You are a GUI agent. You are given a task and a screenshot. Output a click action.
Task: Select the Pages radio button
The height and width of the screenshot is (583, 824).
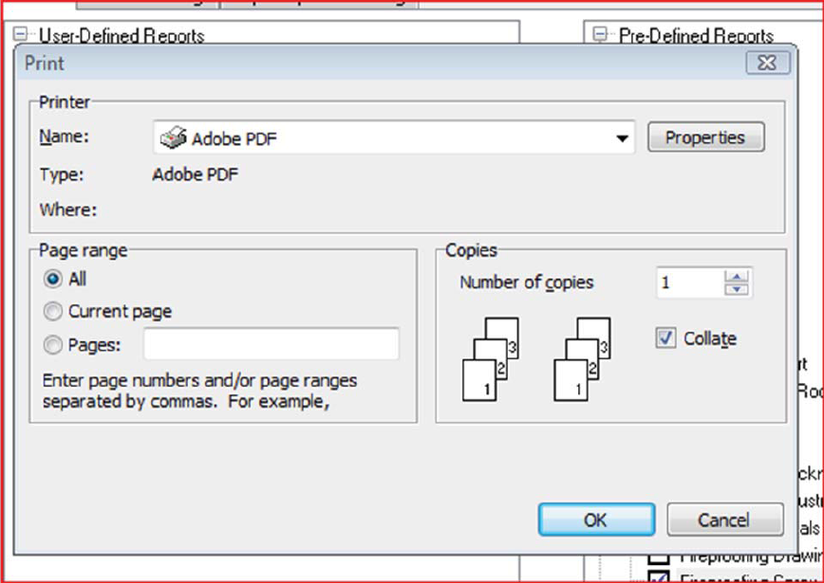click(53, 345)
